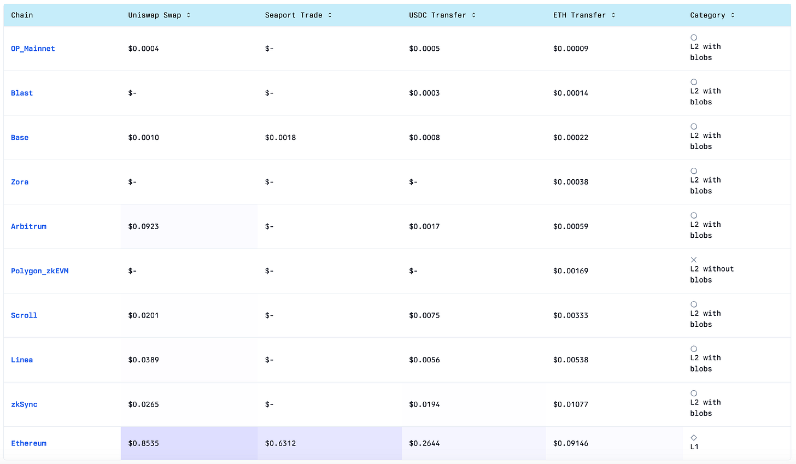Select Arbitrum Uniswap Swap value $0.0923
This screenshot has height=464, width=796.
coord(144,226)
